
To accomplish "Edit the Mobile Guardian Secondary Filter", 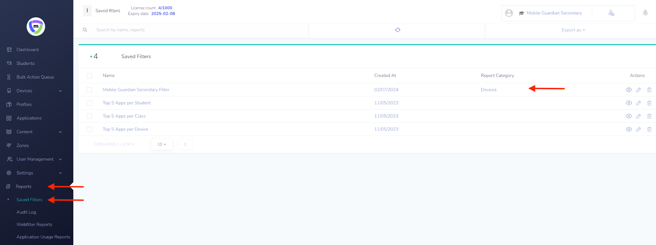I will click(x=638, y=90).
